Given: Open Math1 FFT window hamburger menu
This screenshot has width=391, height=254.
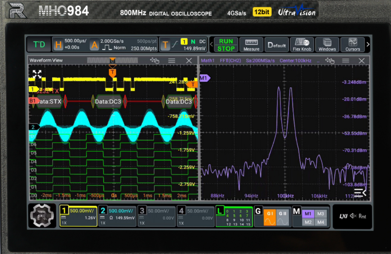Looking at the screenshot, I should pos(346,60).
